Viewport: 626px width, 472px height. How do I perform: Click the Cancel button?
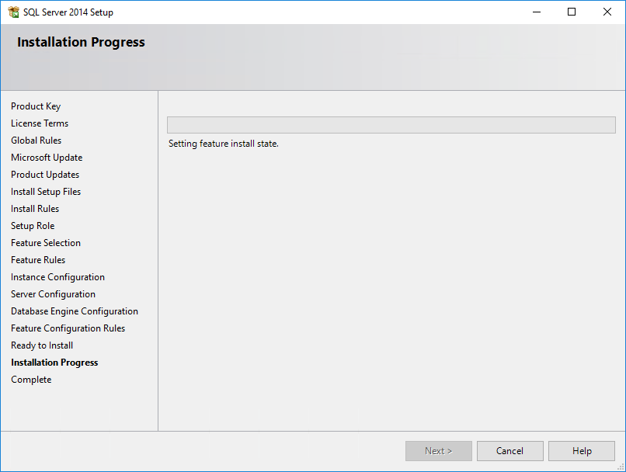[x=509, y=451]
